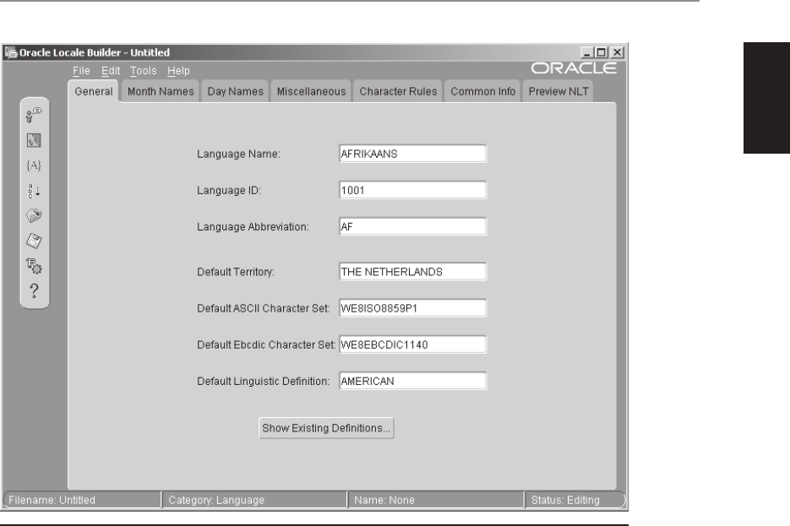Viewport: 790px width, 526px height.
Task: Click the Default Linguistic Definition label
Action: (x=263, y=382)
